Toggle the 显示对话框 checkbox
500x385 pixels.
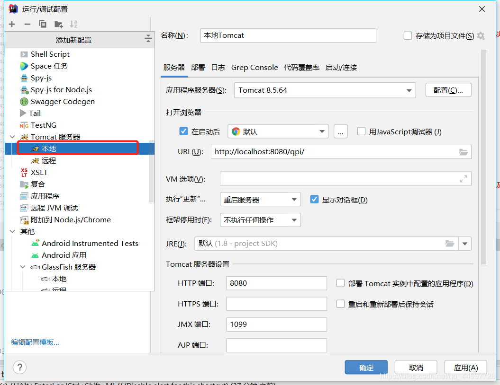[314, 200]
